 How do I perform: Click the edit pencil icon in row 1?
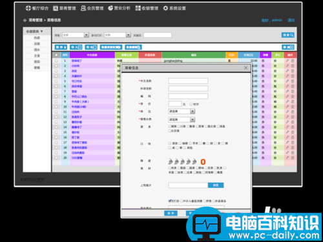pos(287,61)
